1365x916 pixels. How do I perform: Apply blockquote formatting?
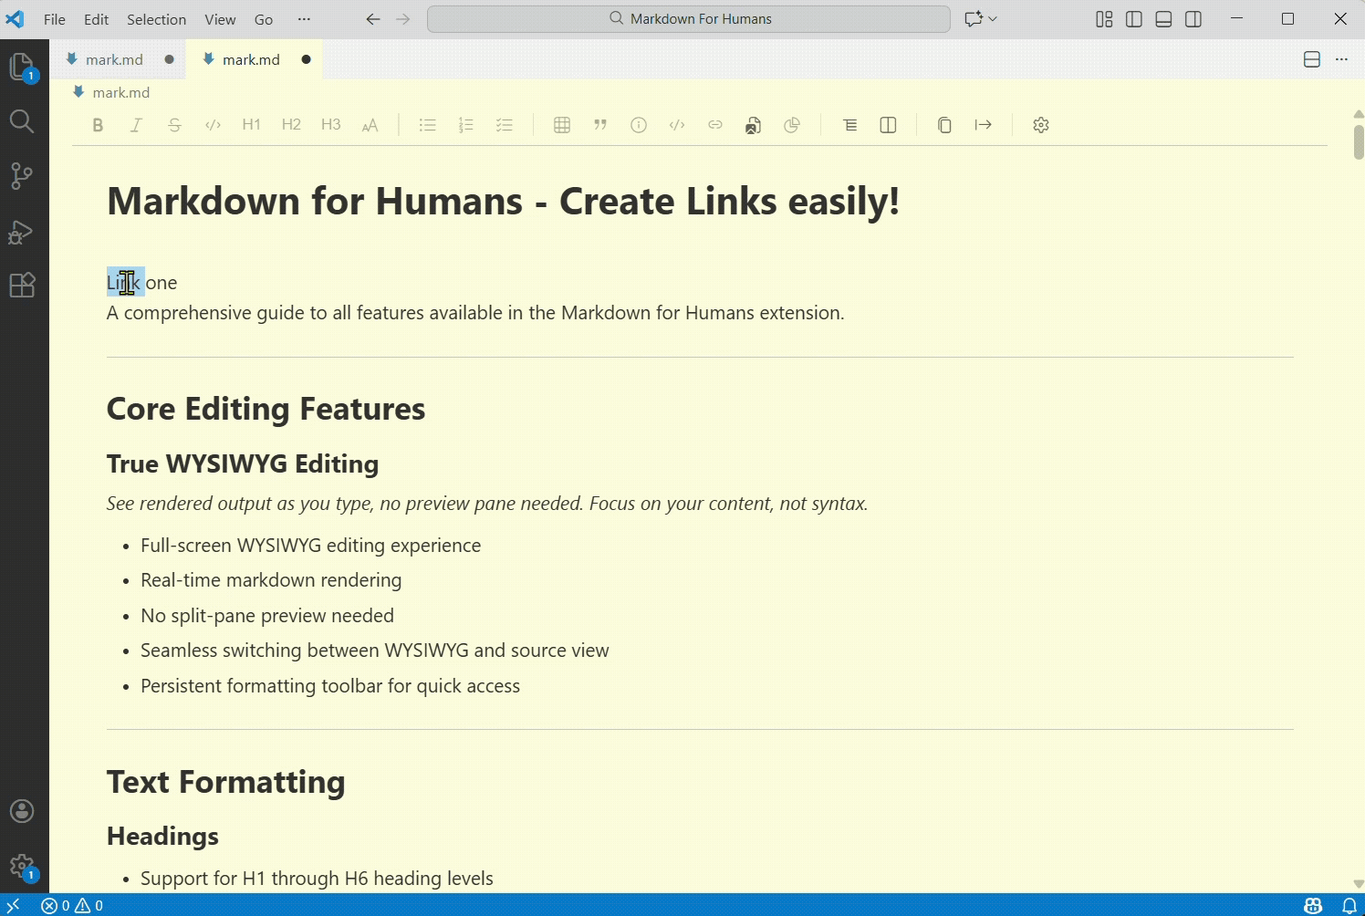(600, 125)
